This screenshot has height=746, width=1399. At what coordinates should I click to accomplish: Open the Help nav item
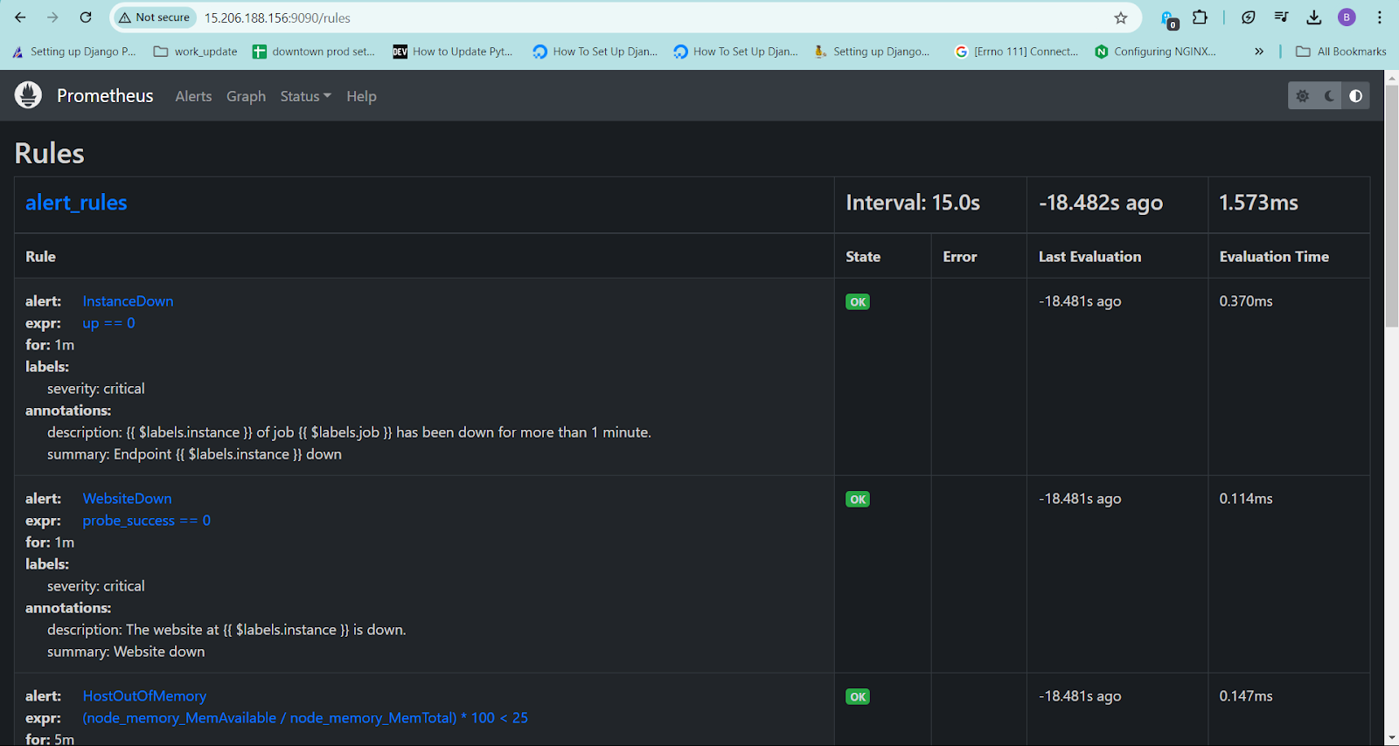[361, 96]
